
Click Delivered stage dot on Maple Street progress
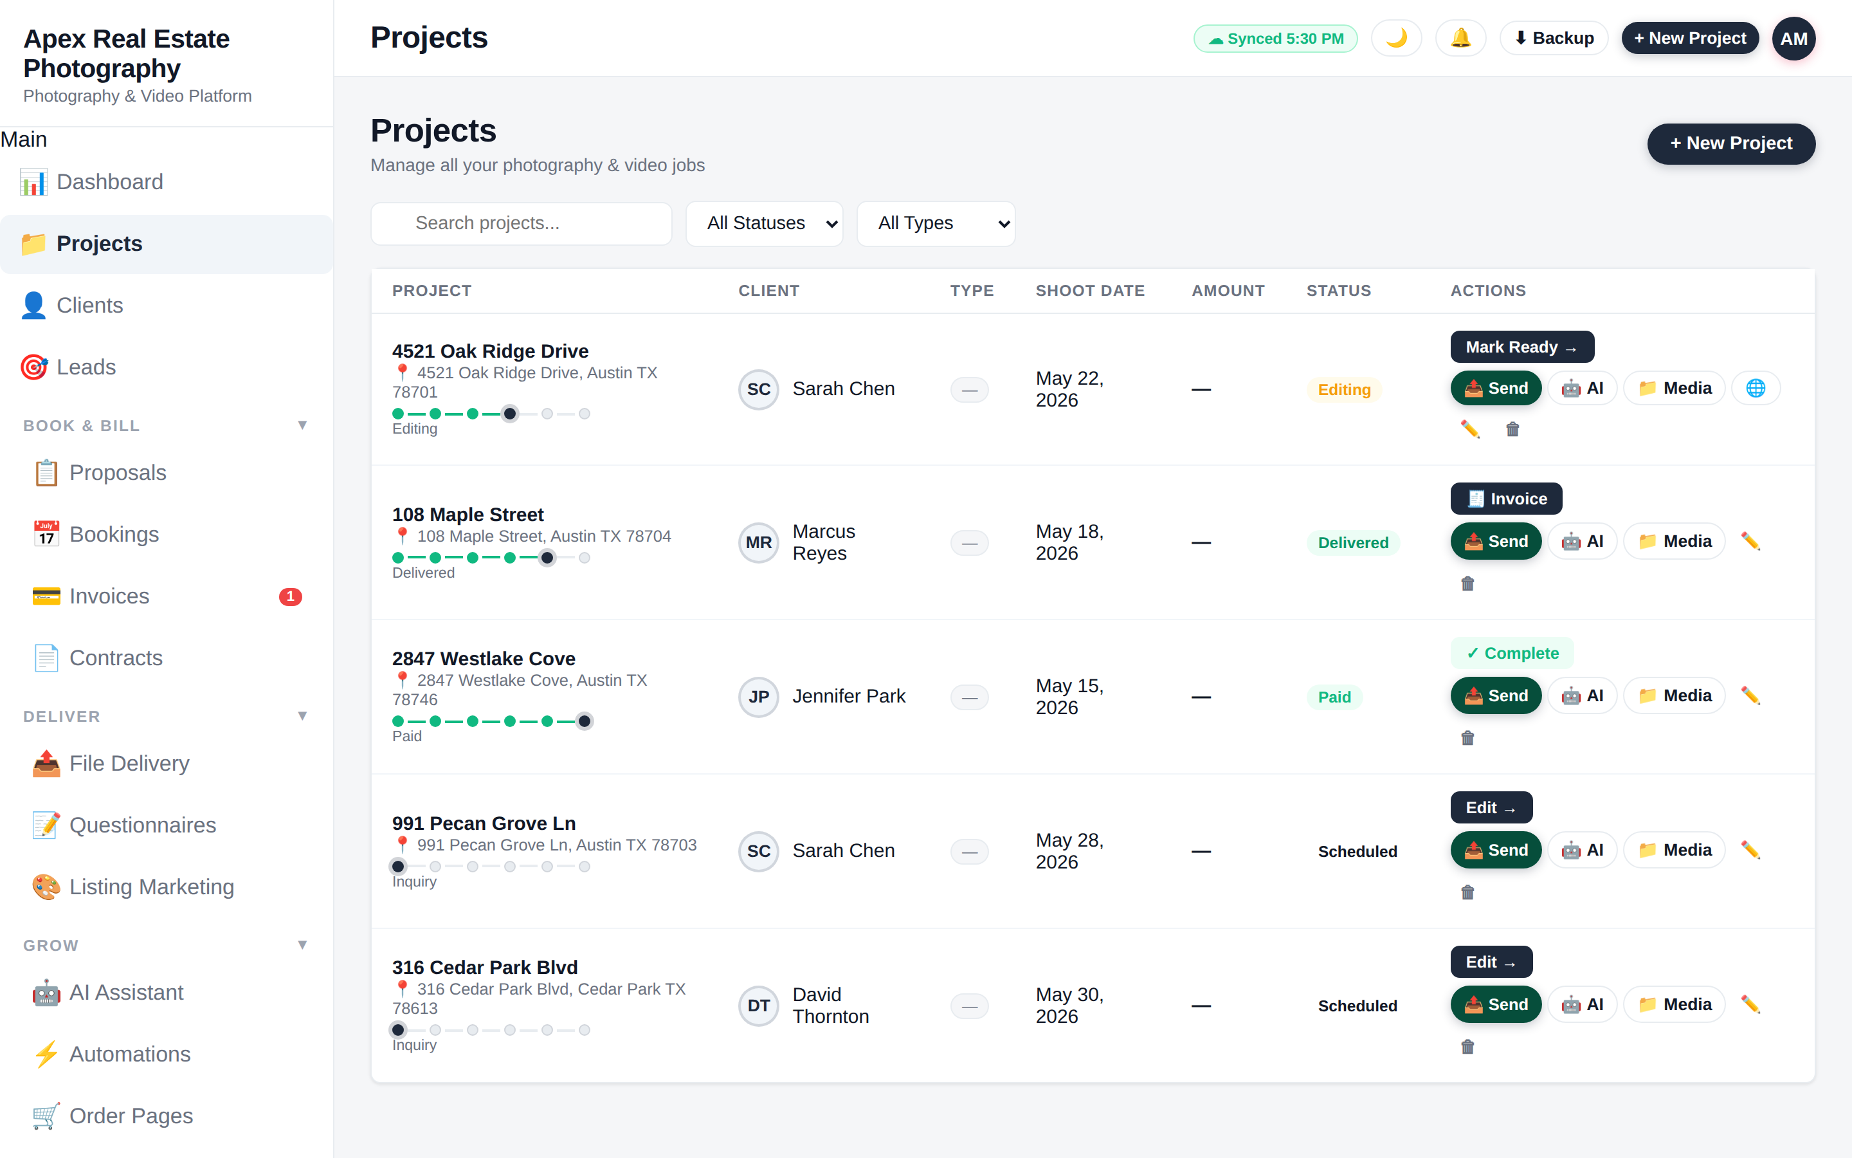(547, 558)
